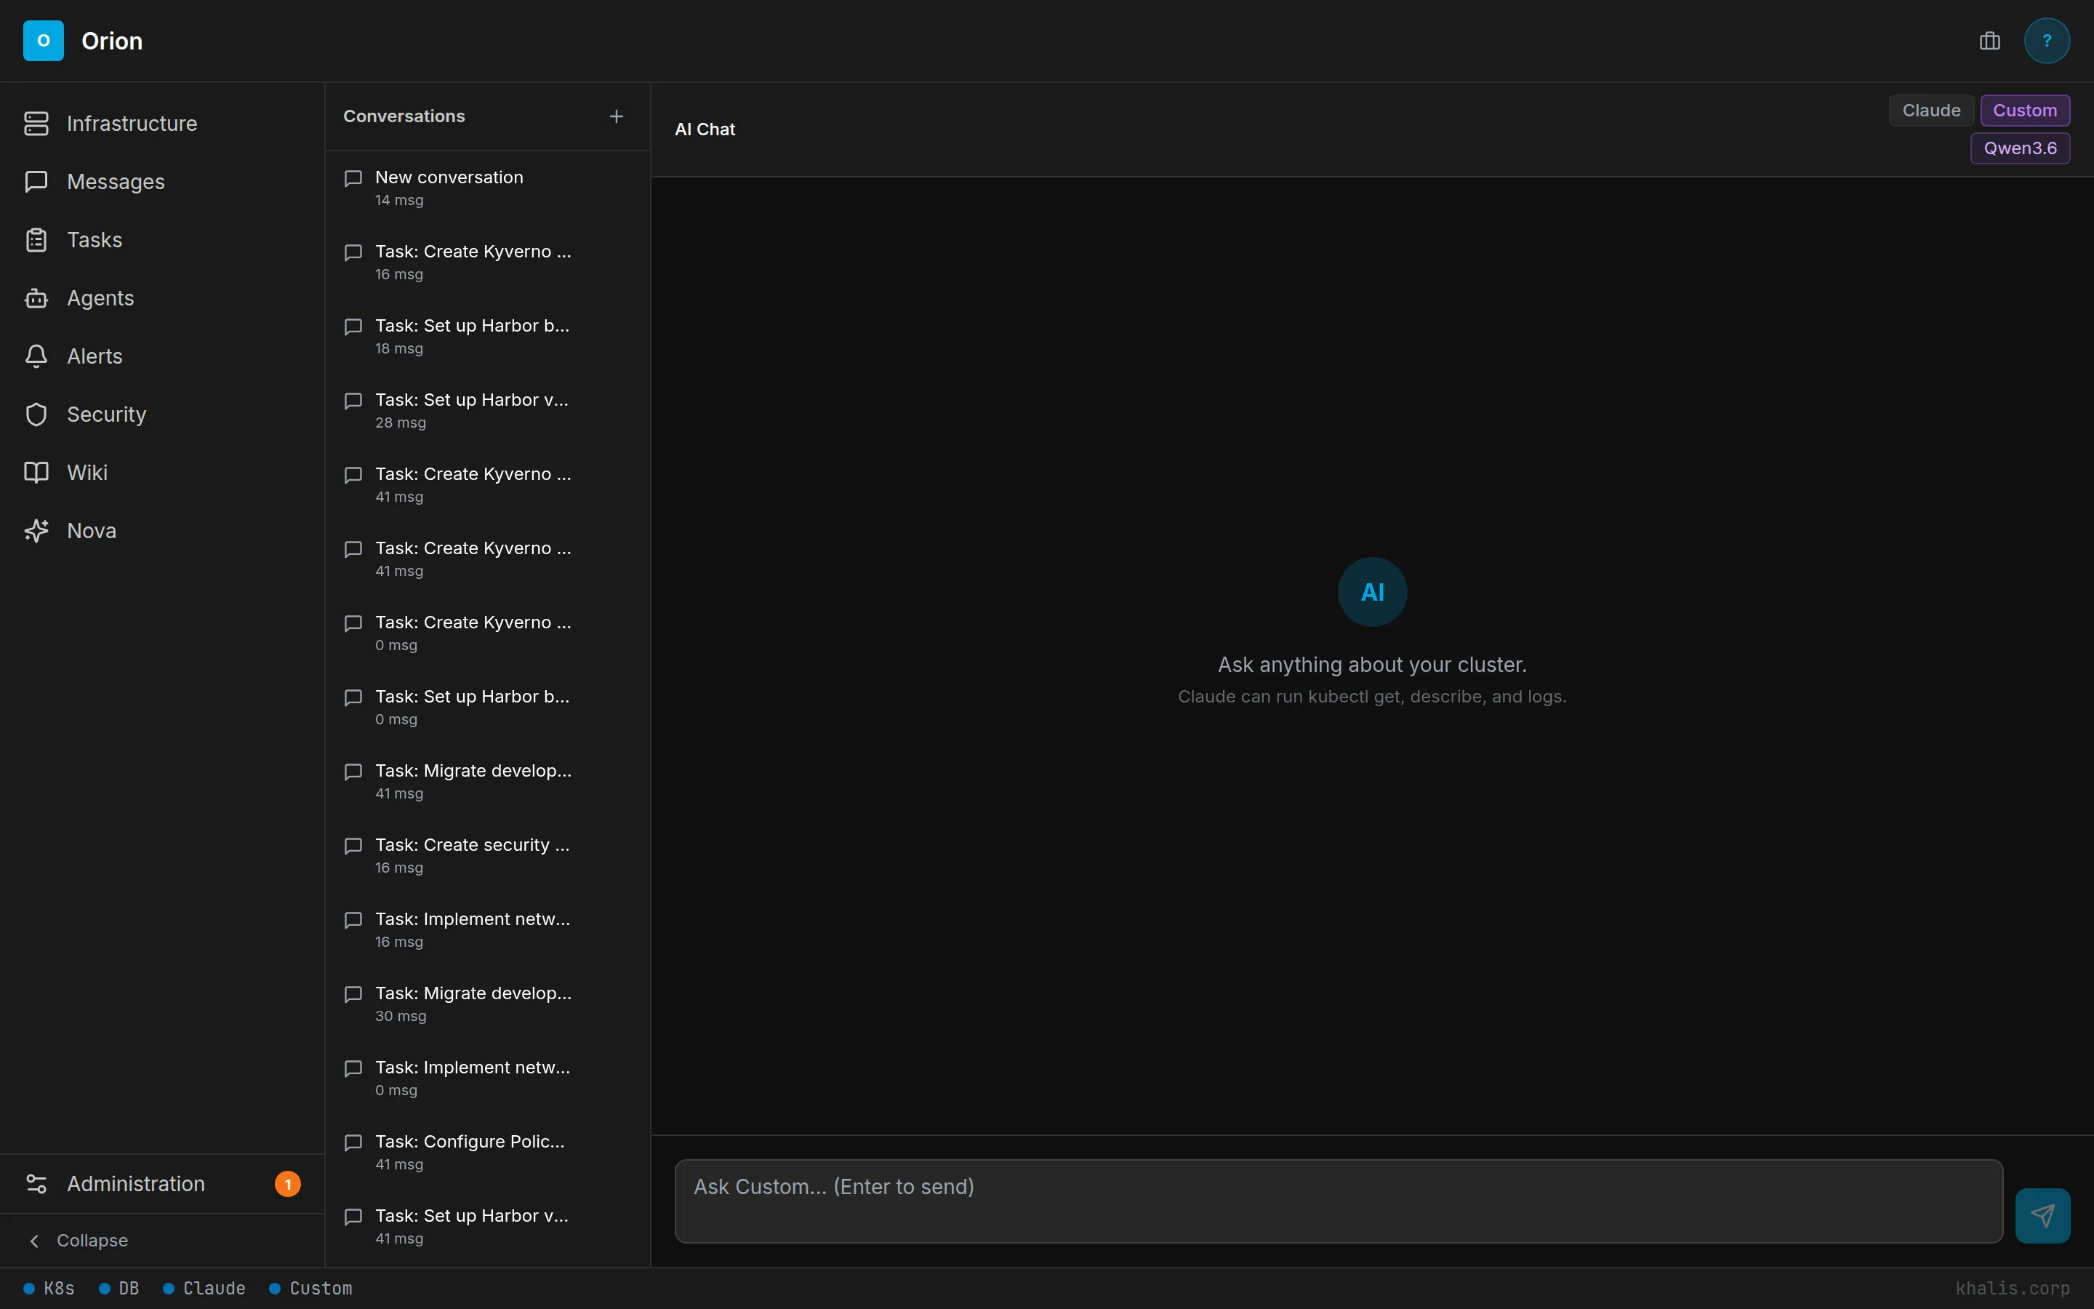Image resolution: width=2094 pixels, height=1309 pixels.
Task: Open Create Kyverno task with 0 msg
Action: (x=487, y=633)
